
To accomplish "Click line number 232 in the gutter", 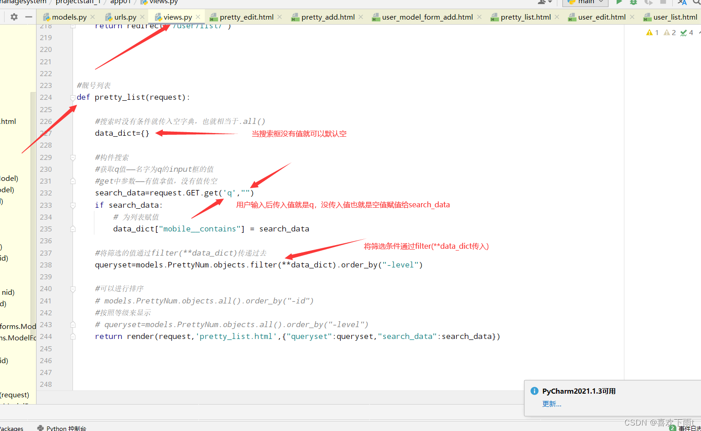I will point(46,193).
